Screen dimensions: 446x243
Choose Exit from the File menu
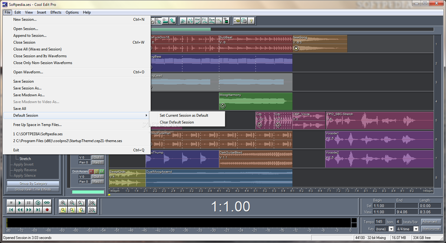[x=77, y=150]
